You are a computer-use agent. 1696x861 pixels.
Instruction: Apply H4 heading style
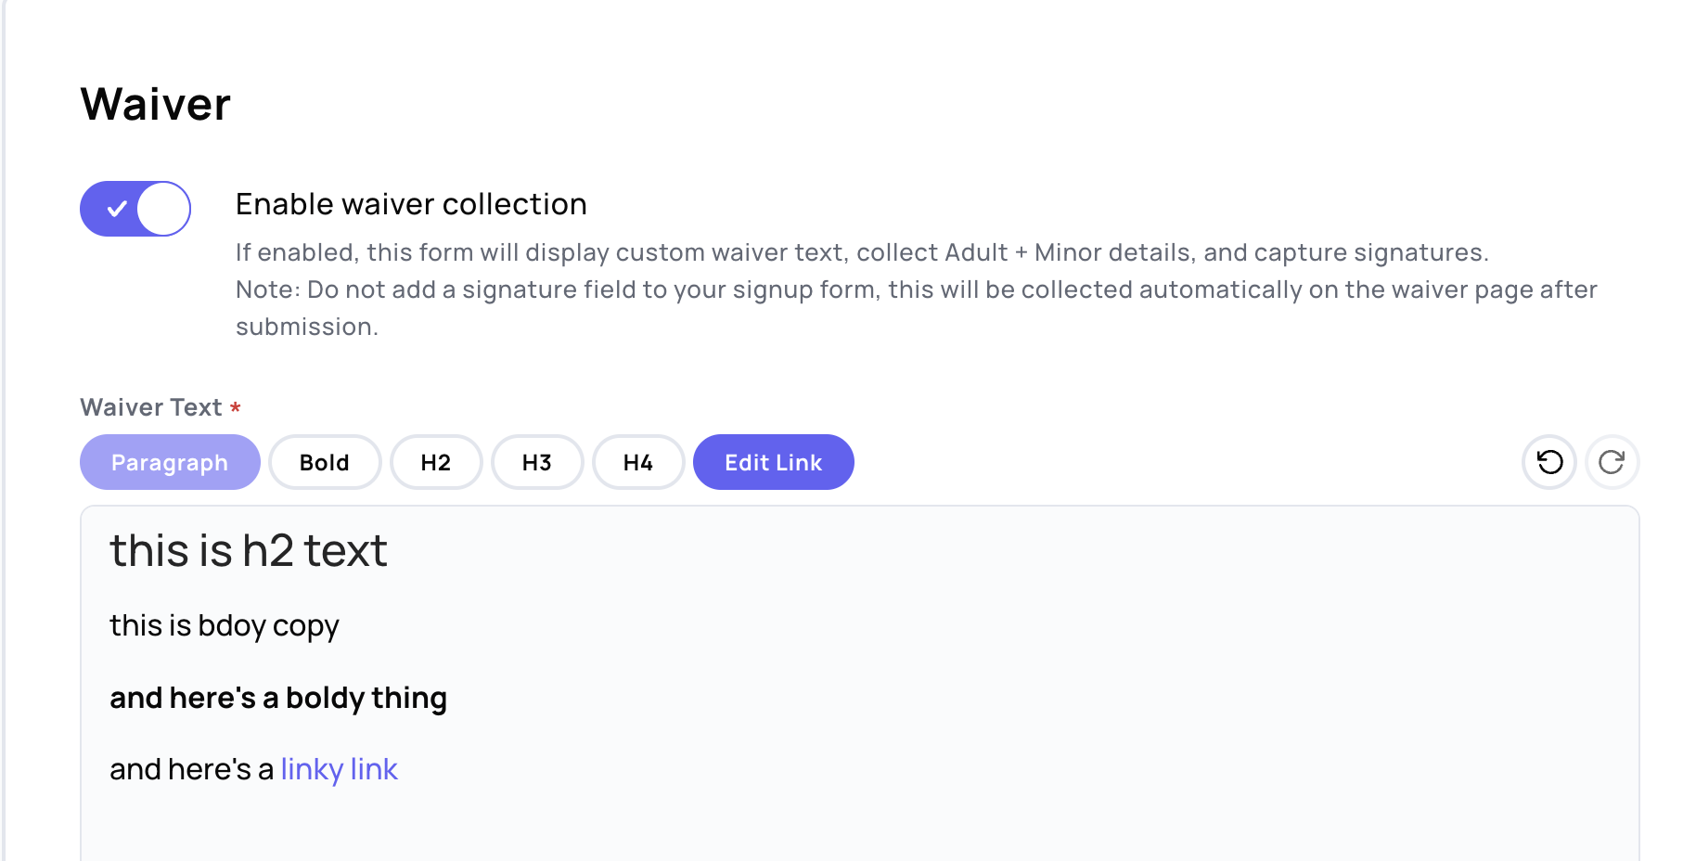pyautogui.click(x=638, y=462)
